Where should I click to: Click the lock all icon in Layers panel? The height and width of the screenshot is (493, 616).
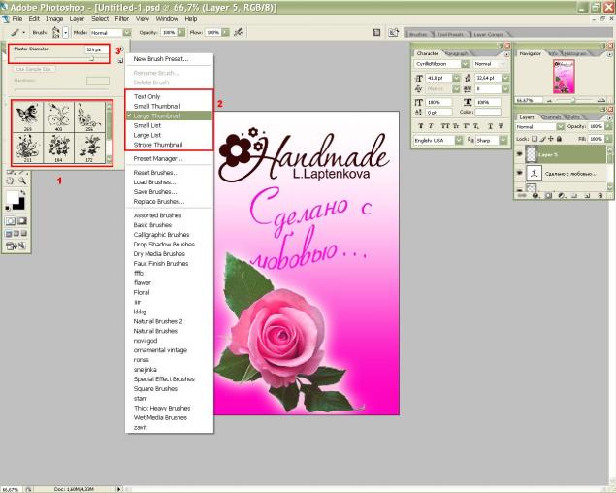pyautogui.click(x=561, y=139)
